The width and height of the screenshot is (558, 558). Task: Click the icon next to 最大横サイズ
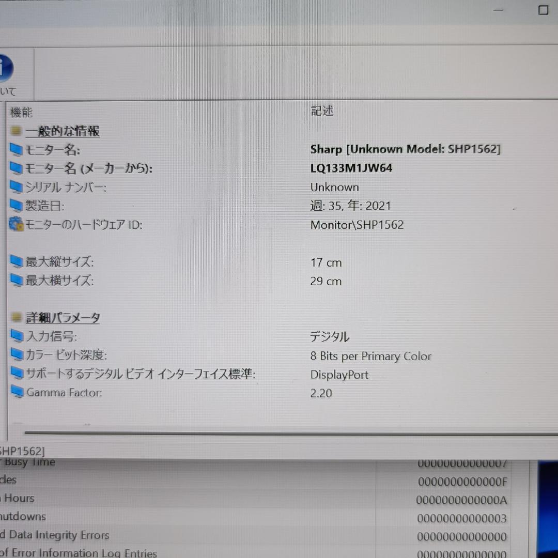click(x=16, y=281)
